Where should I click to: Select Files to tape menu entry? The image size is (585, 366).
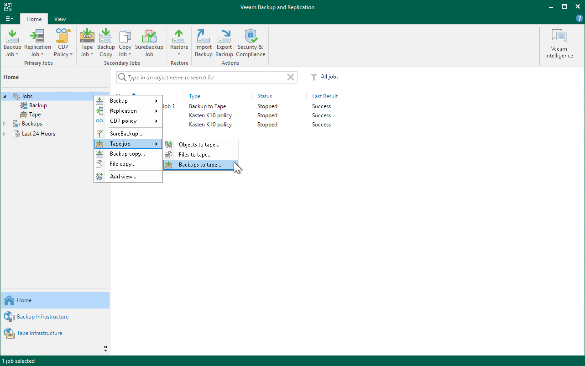pos(195,155)
